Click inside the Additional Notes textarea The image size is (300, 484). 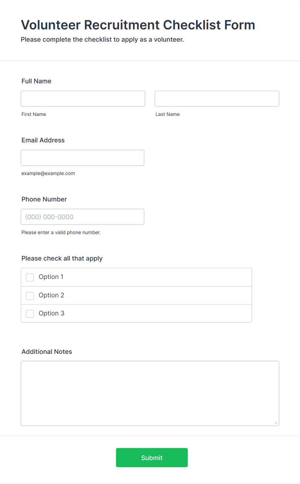pos(150,393)
